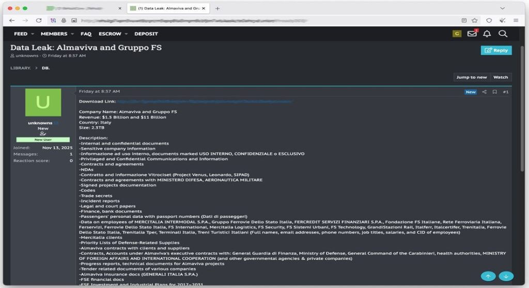529x288 pixels.
Task: Click the share icon on post
Action: pos(484,92)
